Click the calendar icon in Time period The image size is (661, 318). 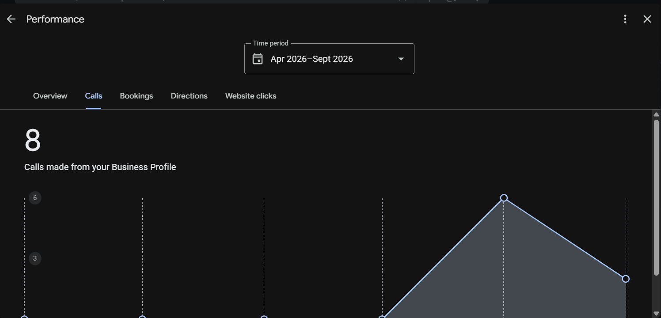coord(258,59)
